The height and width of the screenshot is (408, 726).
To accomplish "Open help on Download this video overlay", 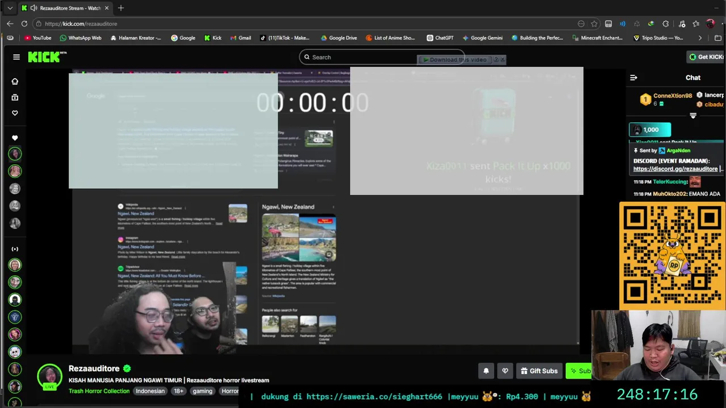I will point(496,59).
